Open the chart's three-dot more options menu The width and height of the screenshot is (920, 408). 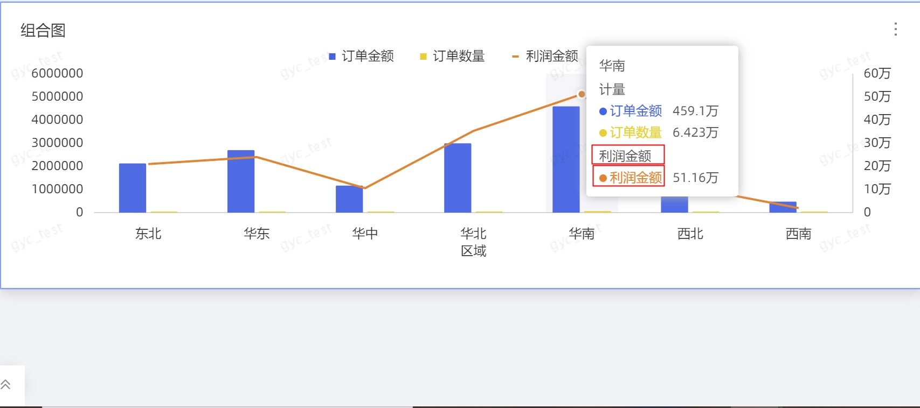pos(895,29)
